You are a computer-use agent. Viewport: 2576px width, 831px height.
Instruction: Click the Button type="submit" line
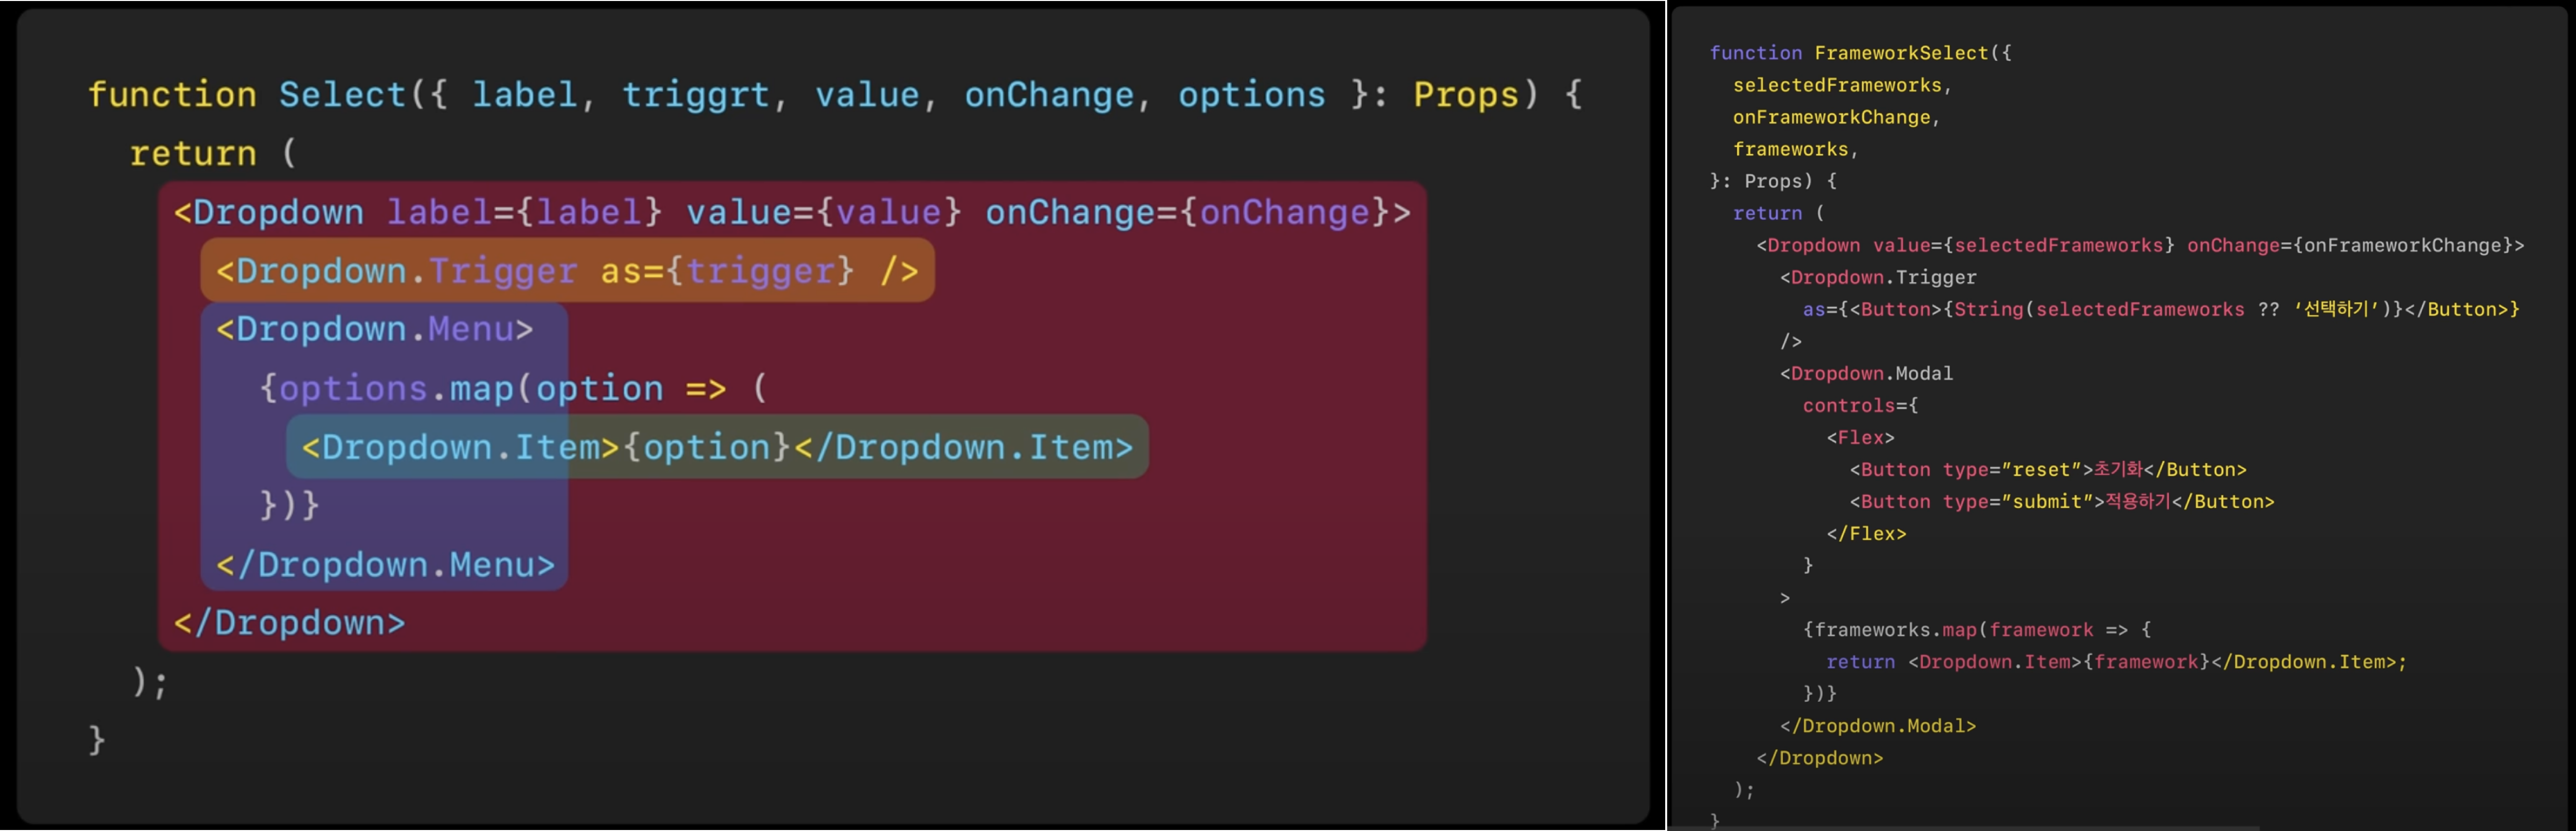2061,502
